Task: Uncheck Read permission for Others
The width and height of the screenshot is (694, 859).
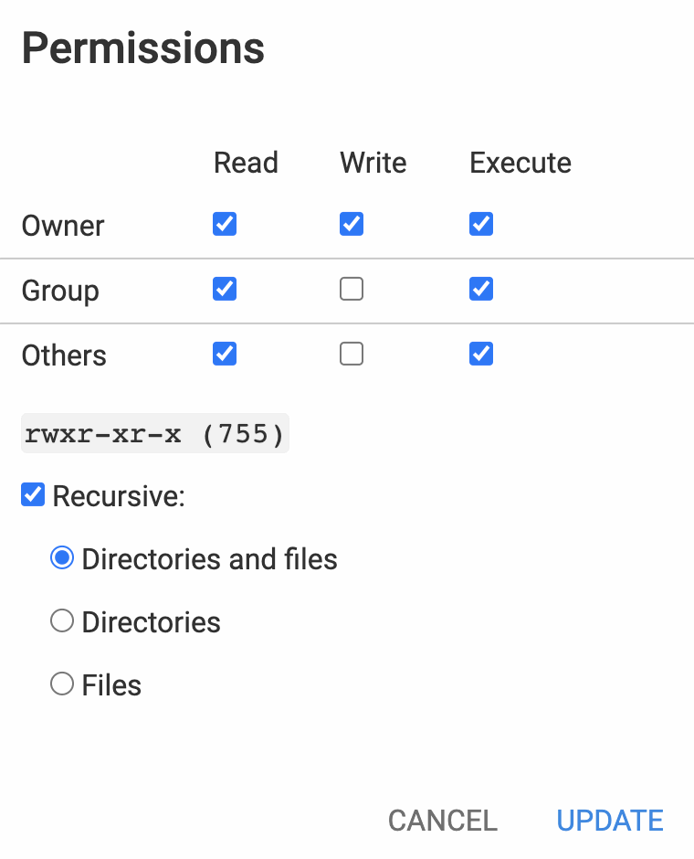Action: pyautogui.click(x=225, y=354)
